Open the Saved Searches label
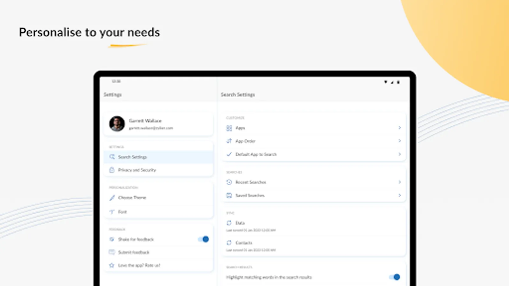509x286 pixels. point(250,195)
